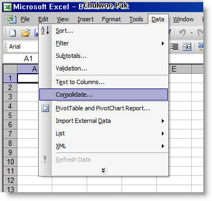Image resolution: width=212 pixels, height=201 pixels.
Task: Select Consolidate... menu entry
Action: pos(104,94)
